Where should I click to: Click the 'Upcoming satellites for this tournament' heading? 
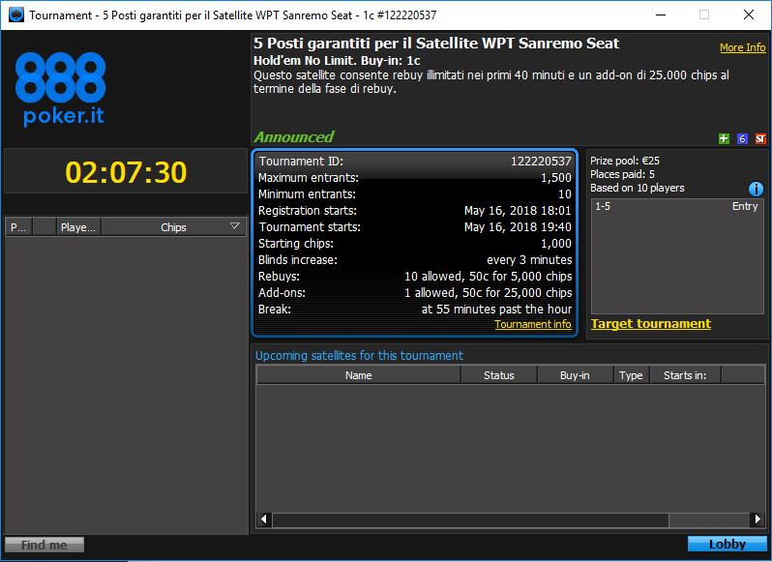click(359, 355)
